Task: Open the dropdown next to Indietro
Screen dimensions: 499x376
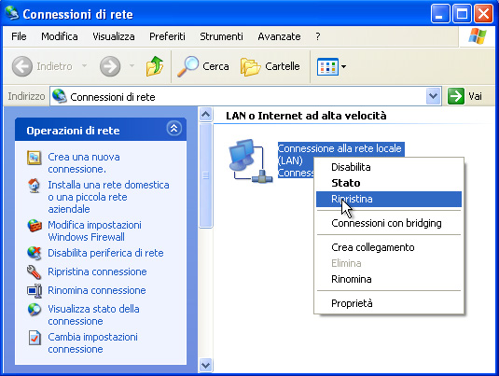Action: [x=84, y=66]
